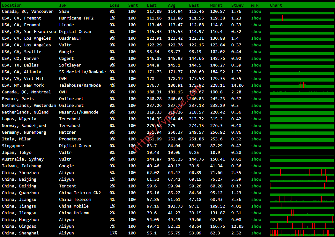This screenshot has height=237, width=335.
Task: Click 'show' in Tokyo Vultr row
Action: [x=256, y=153]
